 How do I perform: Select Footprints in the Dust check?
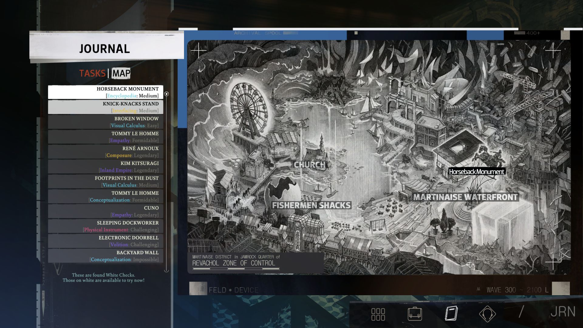coord(106,181)
